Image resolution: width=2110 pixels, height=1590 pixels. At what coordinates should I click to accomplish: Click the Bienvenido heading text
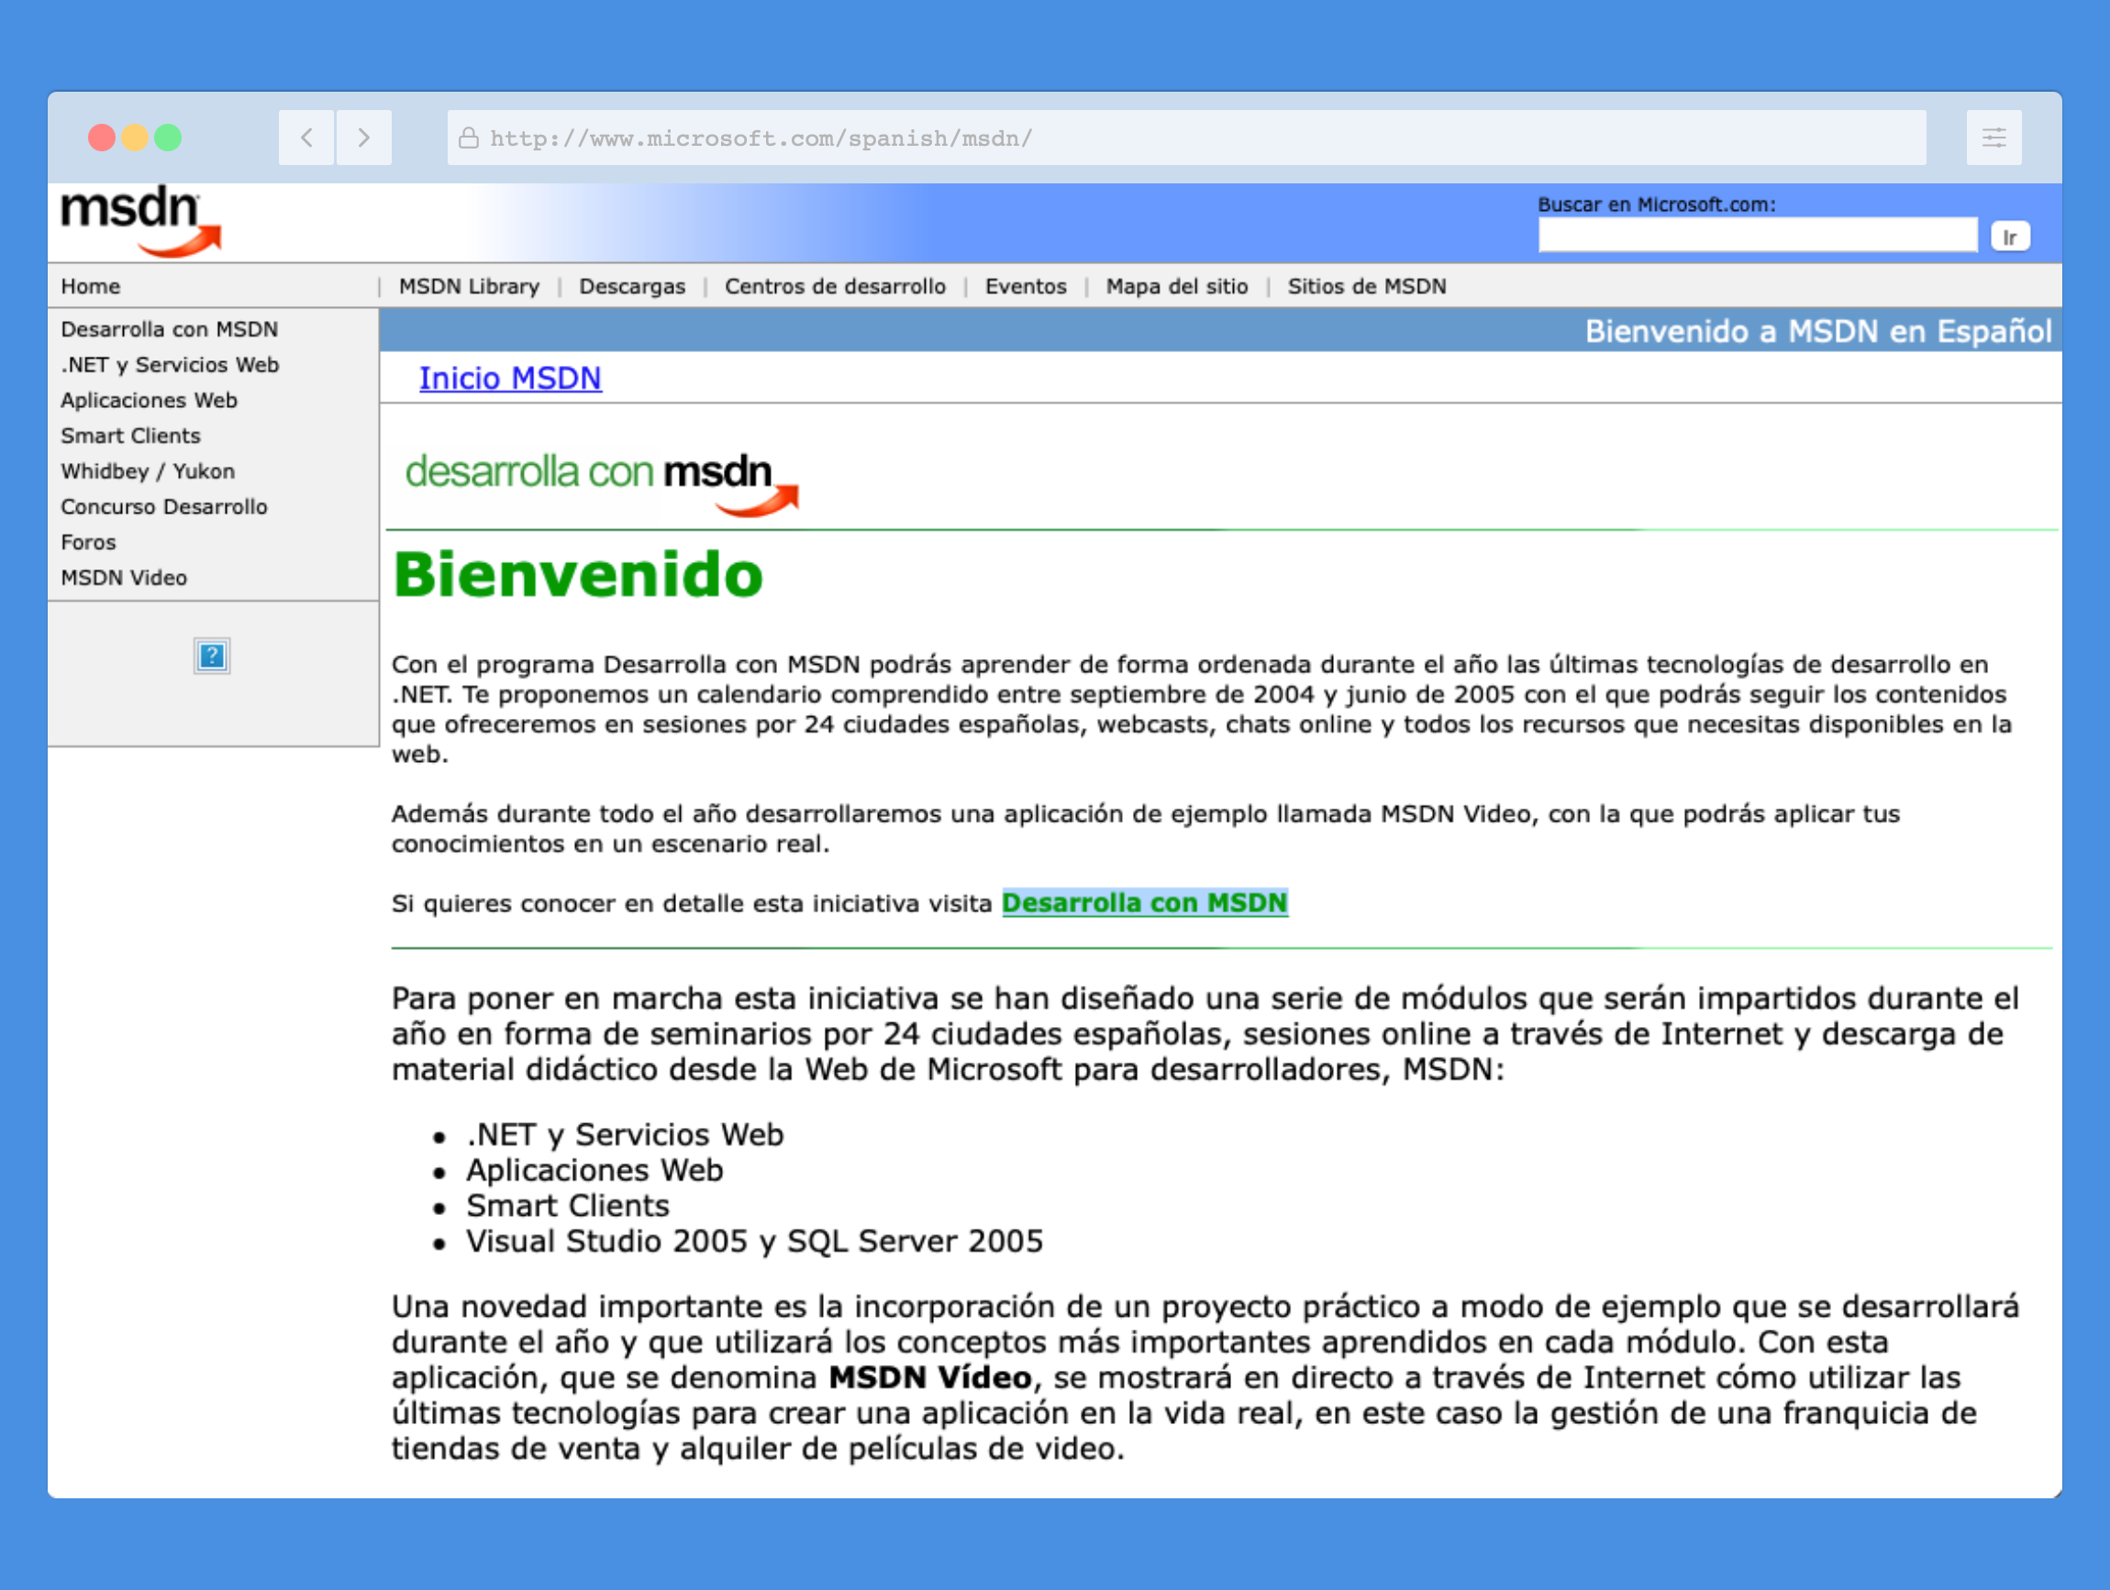click(578, 575)
